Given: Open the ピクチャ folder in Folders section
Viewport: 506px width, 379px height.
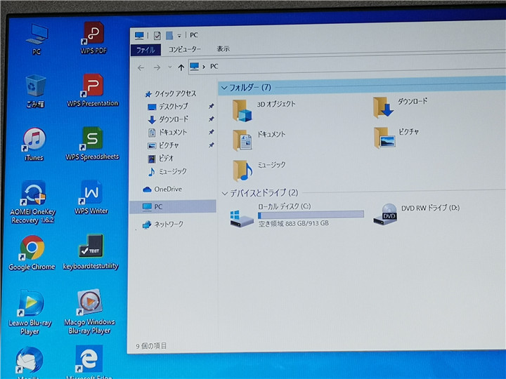Looking at the screenshot, I should pos(396,138).
